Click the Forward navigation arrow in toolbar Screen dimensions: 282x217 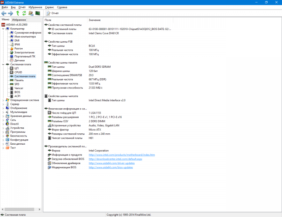click(x=11, y=13)
